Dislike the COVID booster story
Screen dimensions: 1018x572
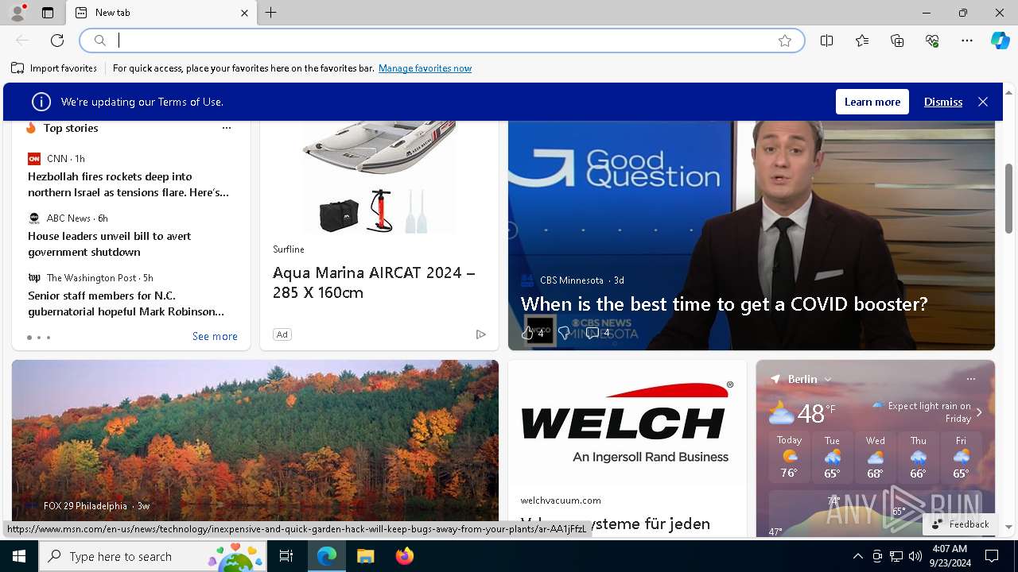click(564, 333)
